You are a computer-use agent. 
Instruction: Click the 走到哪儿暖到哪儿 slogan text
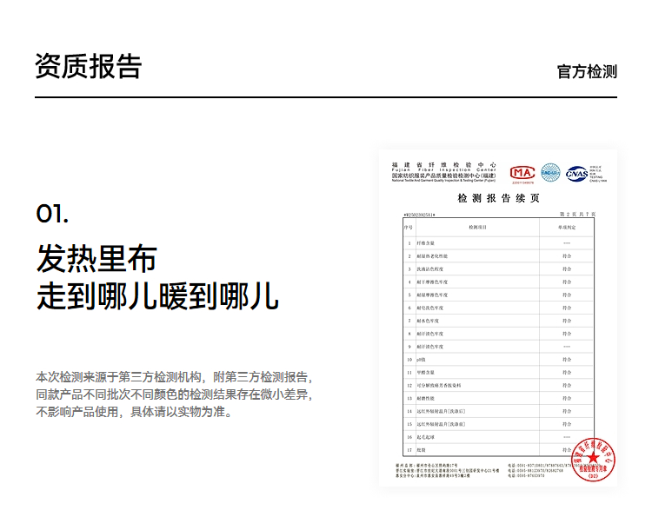(157, 295)
